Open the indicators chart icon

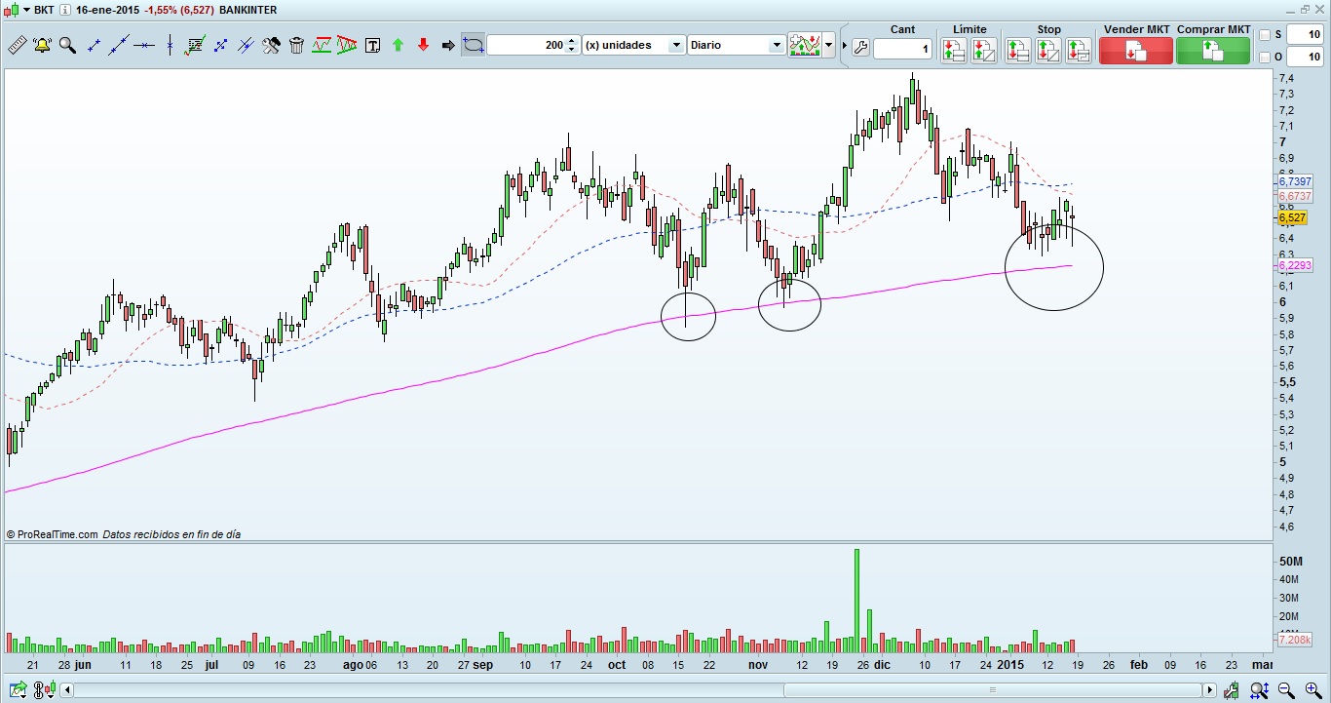click(805, 45)
